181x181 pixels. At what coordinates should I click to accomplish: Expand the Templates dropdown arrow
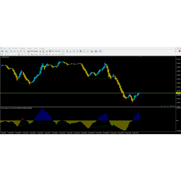click(x=102, y=51)
